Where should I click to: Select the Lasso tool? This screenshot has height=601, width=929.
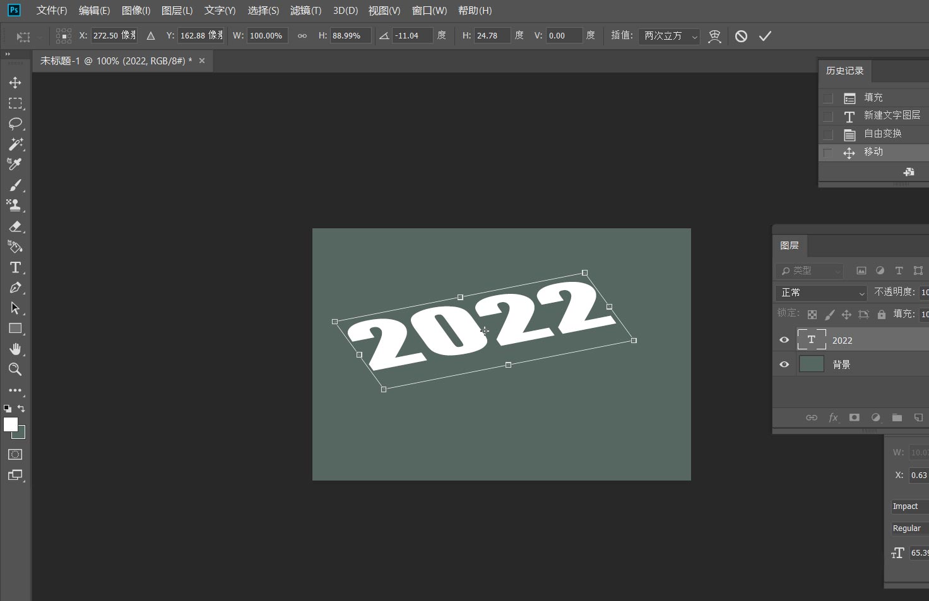pyautogui.click(x=15, y=124)
